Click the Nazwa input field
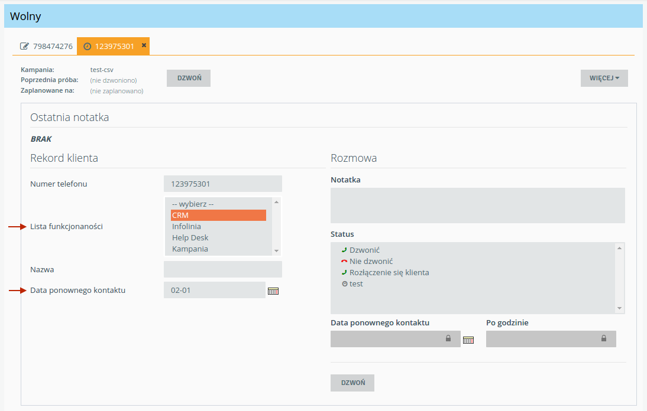The width and height of the screenshot is (647, 411). pyautogui.click(x=223, y=269)
